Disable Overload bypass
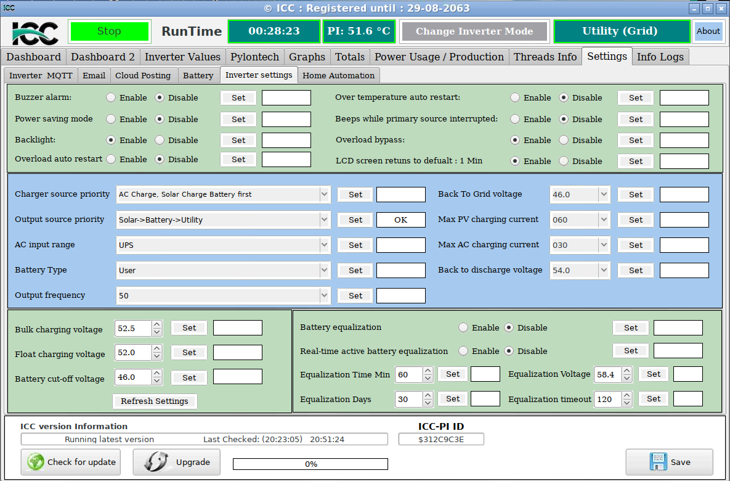Screen dimensions: 730x481 point(563,140)
